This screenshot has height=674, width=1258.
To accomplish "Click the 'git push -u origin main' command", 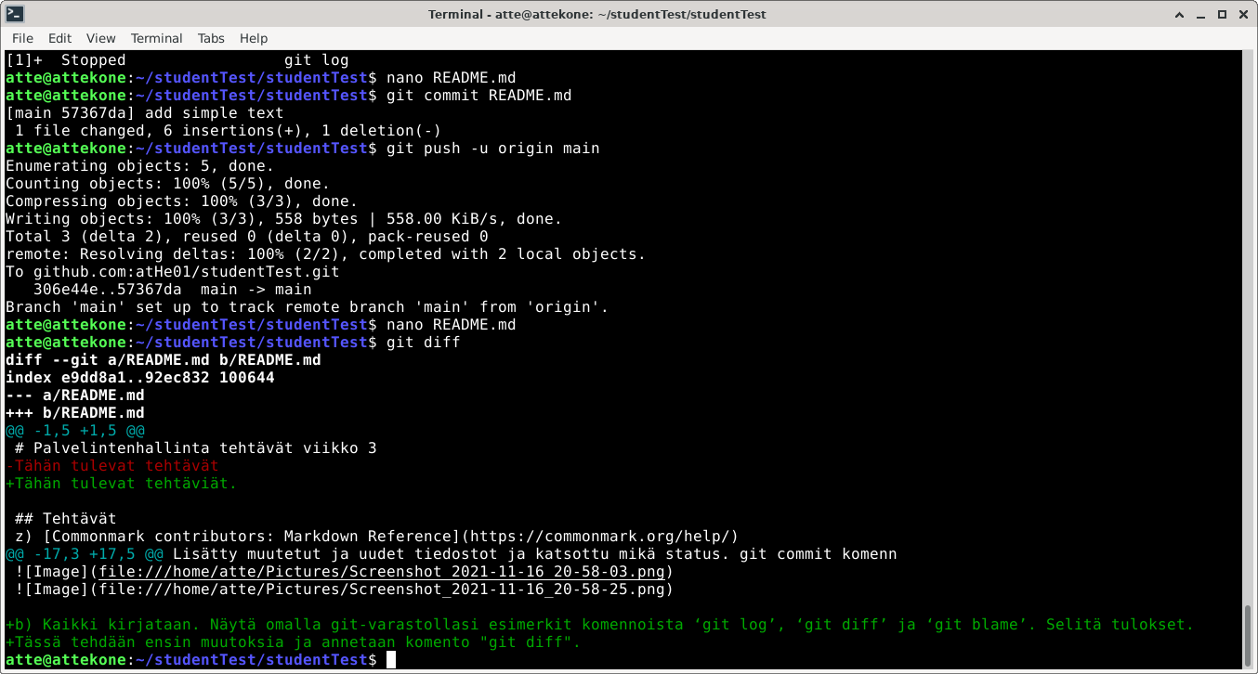I will 492,149.
